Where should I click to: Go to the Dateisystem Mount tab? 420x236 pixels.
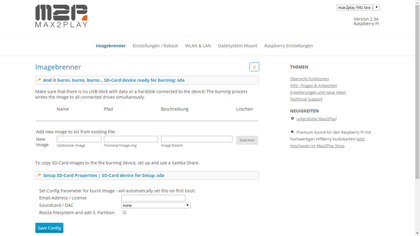coord(238,46)
